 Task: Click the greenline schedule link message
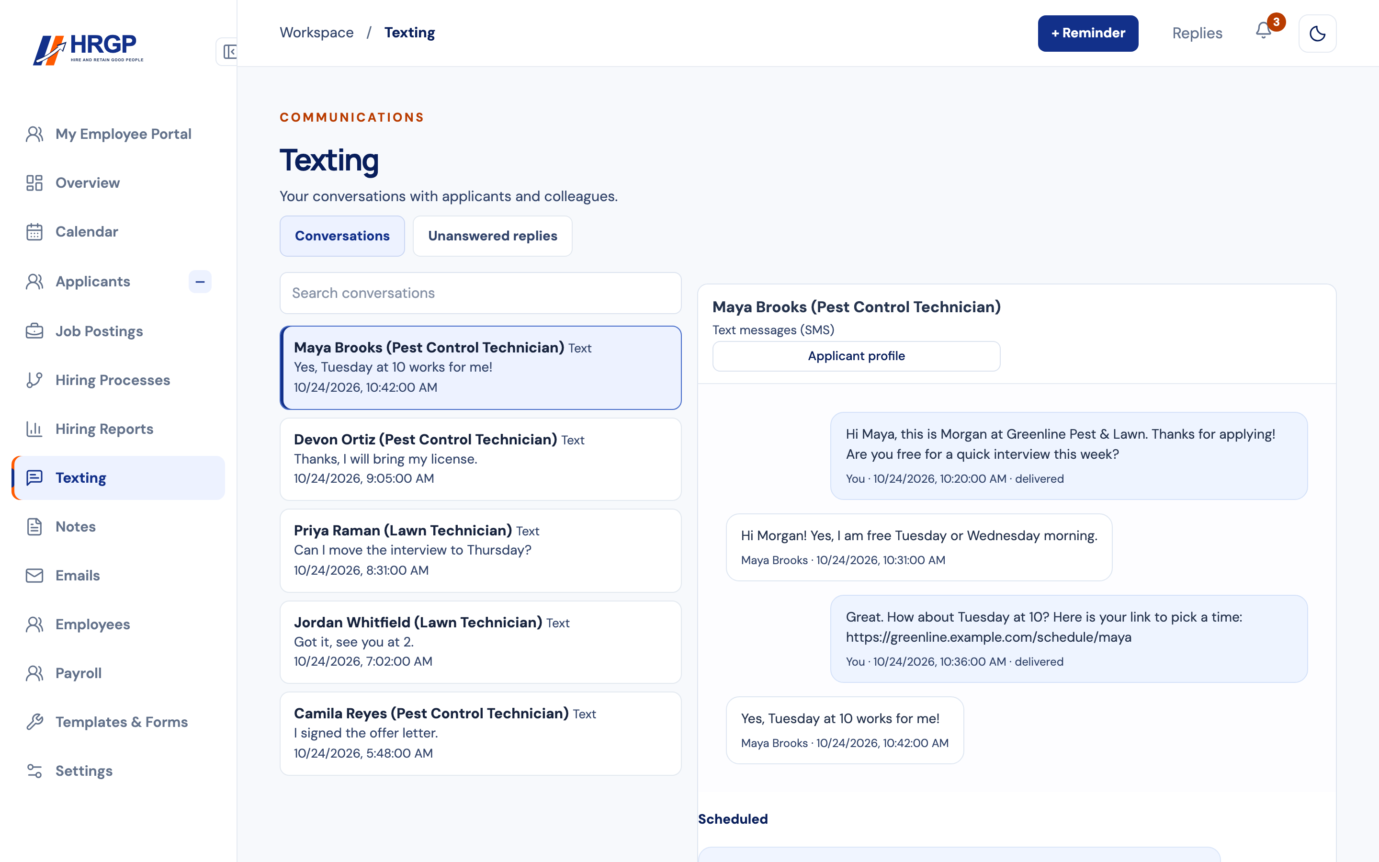(x=1068, y=639)
